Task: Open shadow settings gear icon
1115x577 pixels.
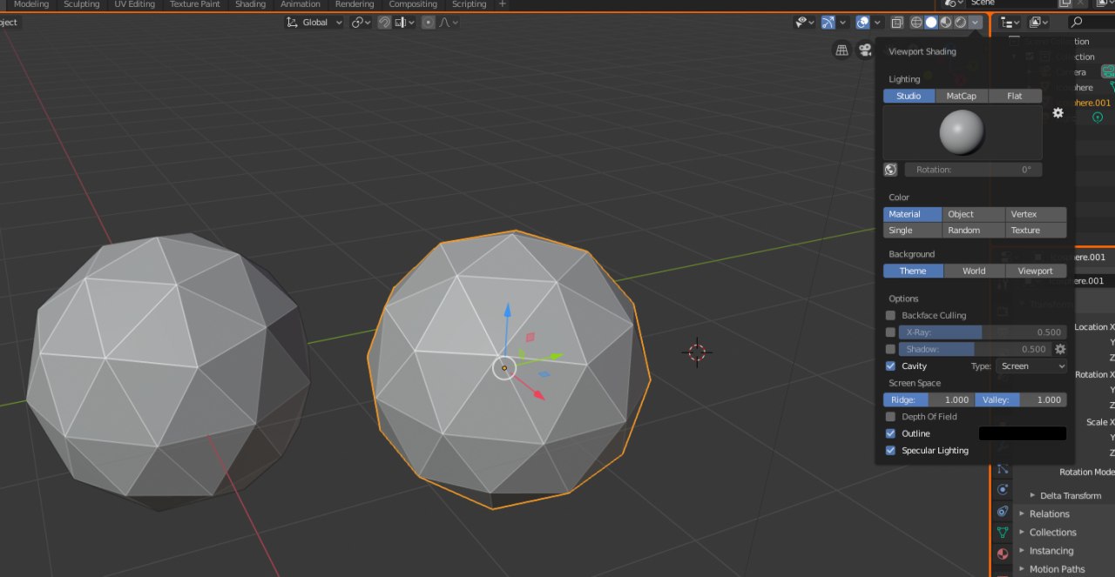Action: pos(1060,349)
